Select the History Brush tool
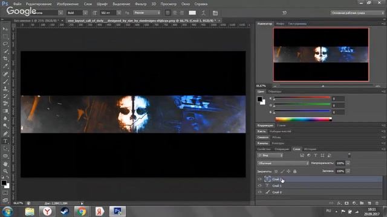This screenshot has height=217, width=387. [x=5, y=96]
